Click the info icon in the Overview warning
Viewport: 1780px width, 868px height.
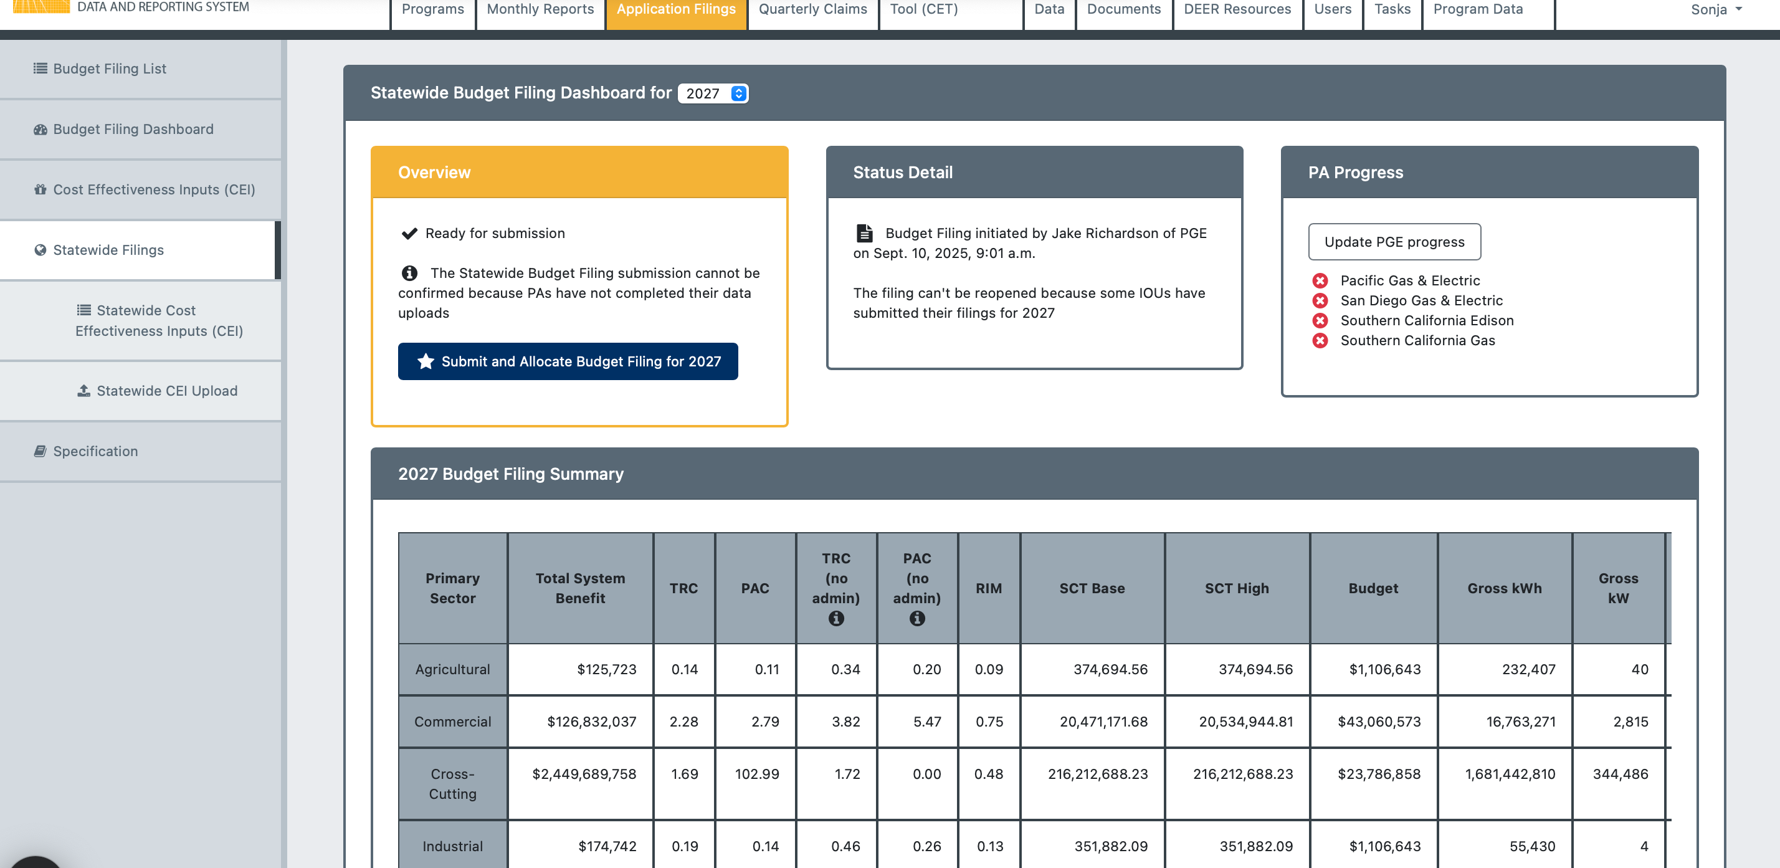pyautogui.click(x=409, y=273)
